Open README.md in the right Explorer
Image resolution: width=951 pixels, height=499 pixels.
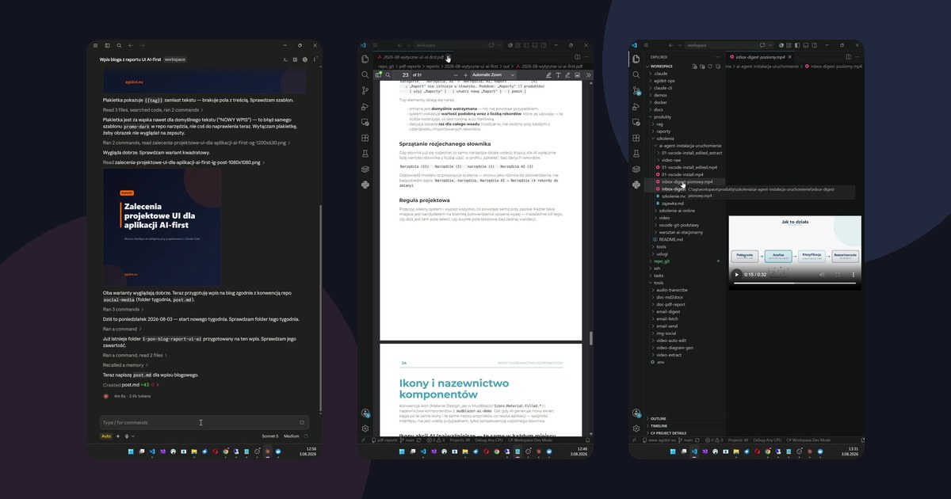point(671,239)
